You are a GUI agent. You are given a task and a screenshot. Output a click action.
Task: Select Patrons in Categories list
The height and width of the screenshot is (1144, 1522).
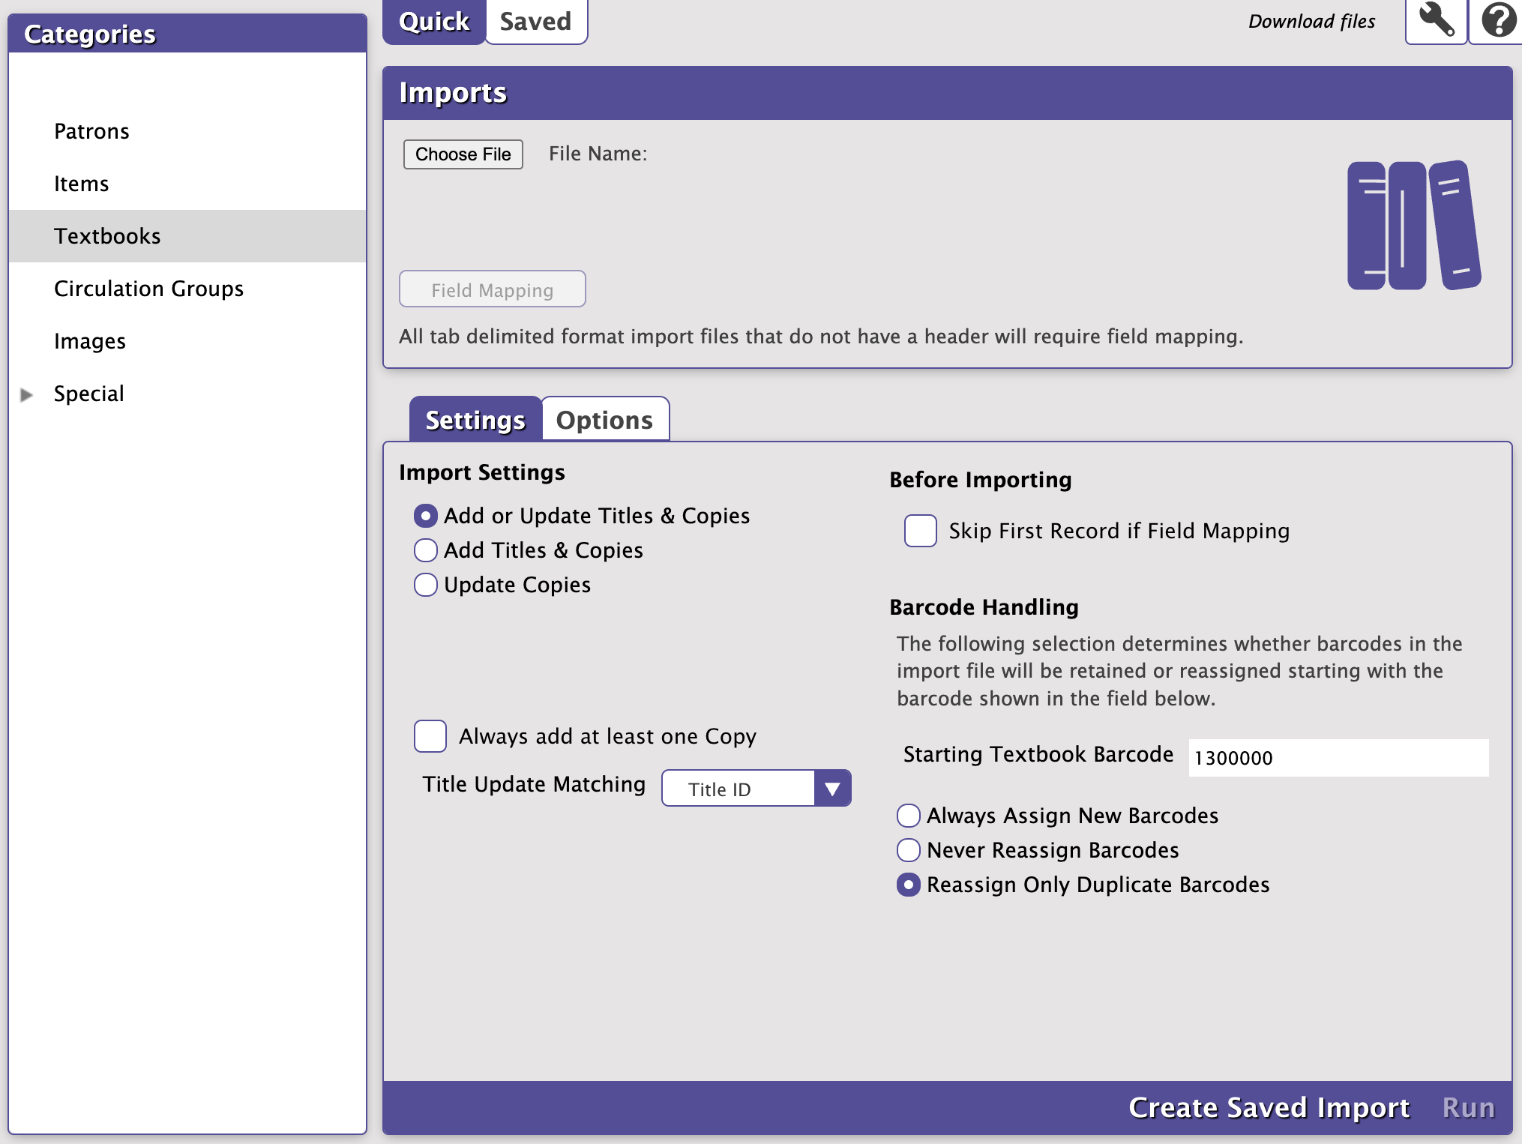click(91, 132)
